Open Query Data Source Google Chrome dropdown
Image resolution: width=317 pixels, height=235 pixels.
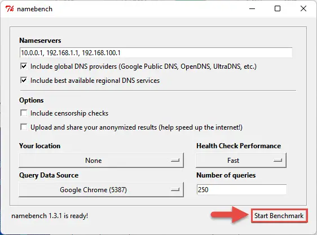click(x=102, y=190)
